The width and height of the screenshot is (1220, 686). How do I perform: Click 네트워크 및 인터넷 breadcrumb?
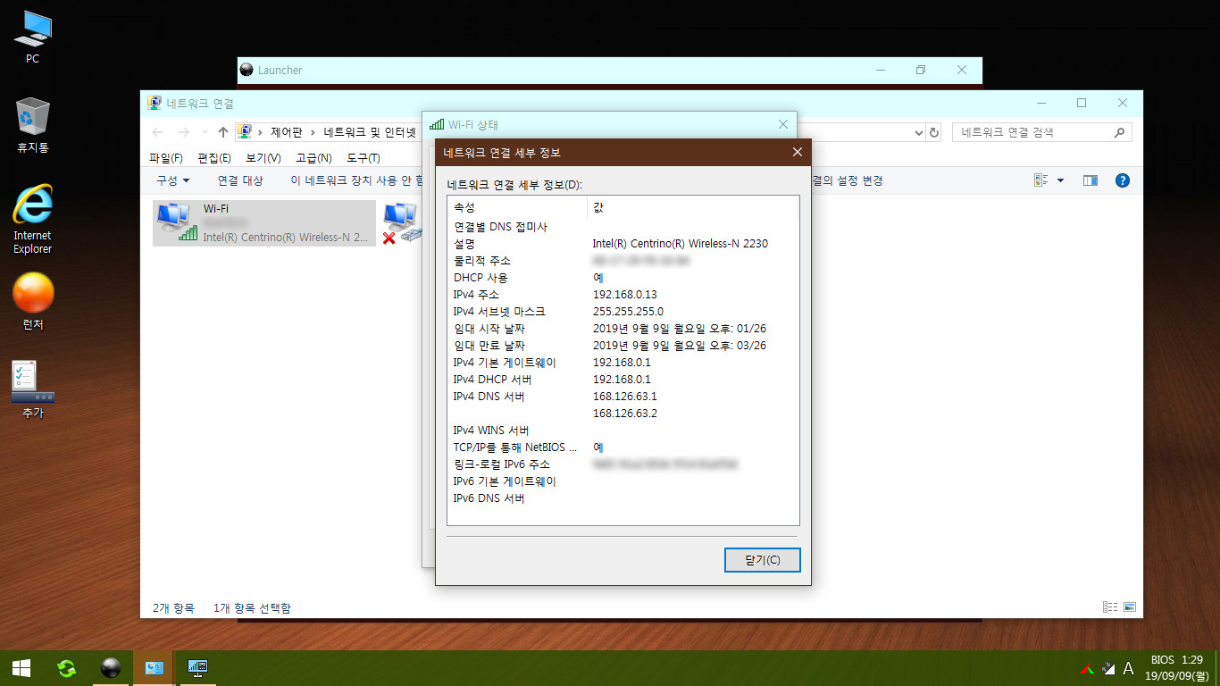(x=370, y=132)
